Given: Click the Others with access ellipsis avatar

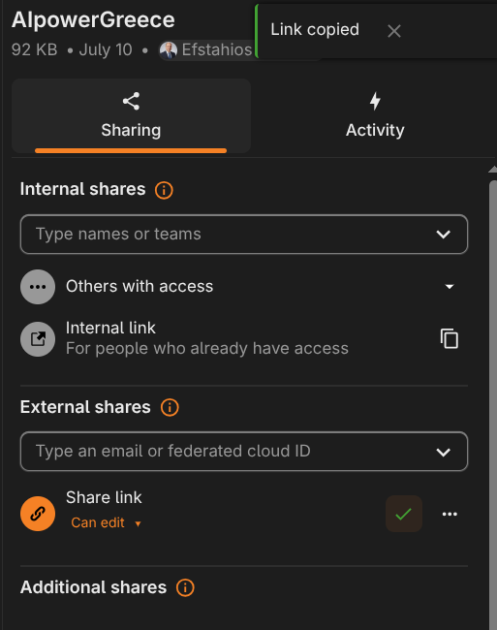Looking at the screenshot, I should coord(38,287).
